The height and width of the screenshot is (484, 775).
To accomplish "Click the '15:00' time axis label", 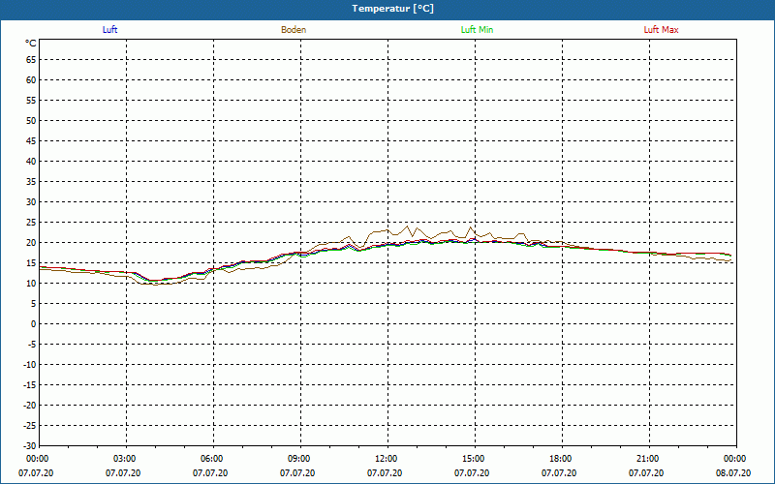I will point(474,459).
